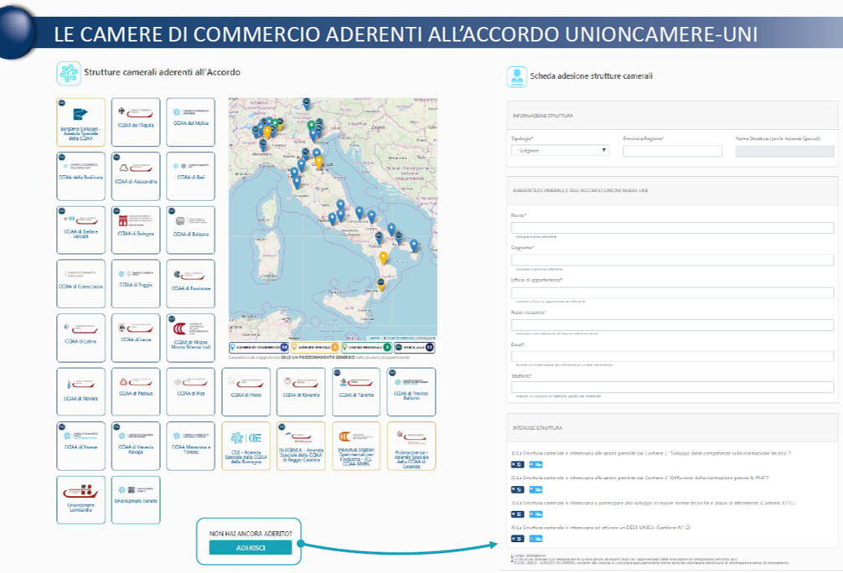Click into the Nome input field
This screenshot has width=843, height=573.
672,227
